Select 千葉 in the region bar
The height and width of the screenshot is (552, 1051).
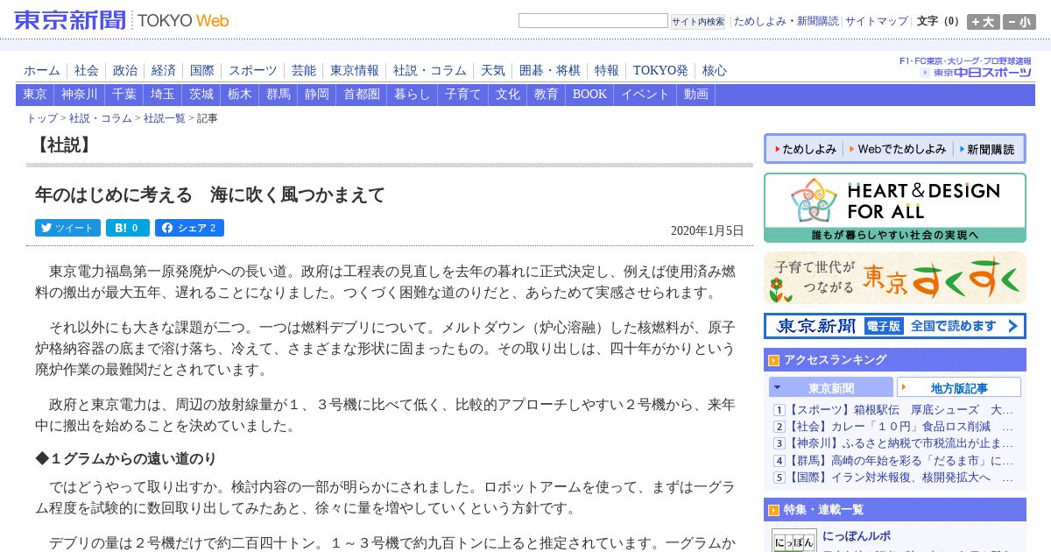[124, 95]
